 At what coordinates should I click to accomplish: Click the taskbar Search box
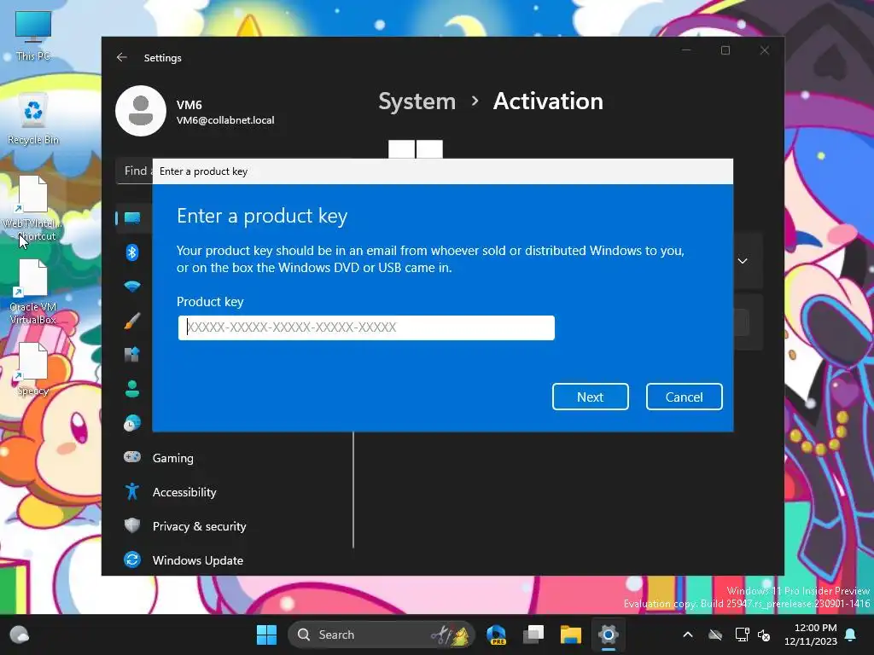coord(382,635)
